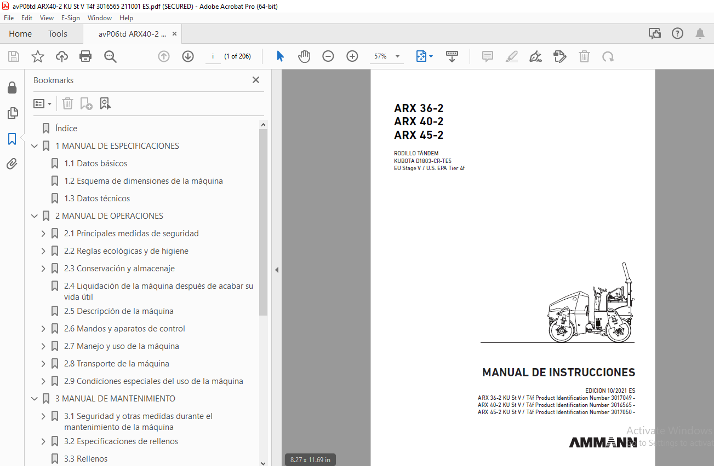Open the File menu
This screenshot has height=466, width=714.
tap(9, 18)
